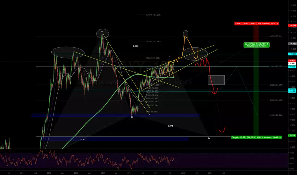Click the upper blue support zone rectangle
The width and height of the screenshot is (297, 175).
pos(115,115)
